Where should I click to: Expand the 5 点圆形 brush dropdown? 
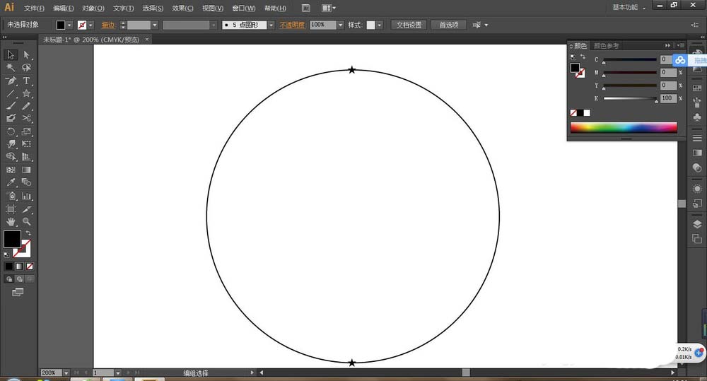[271, 25]
